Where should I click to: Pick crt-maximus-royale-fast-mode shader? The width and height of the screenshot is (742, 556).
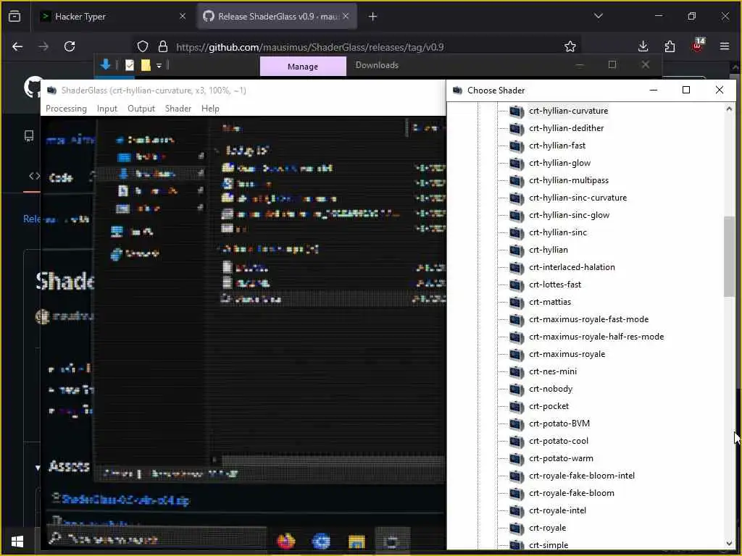pos(588,319)
